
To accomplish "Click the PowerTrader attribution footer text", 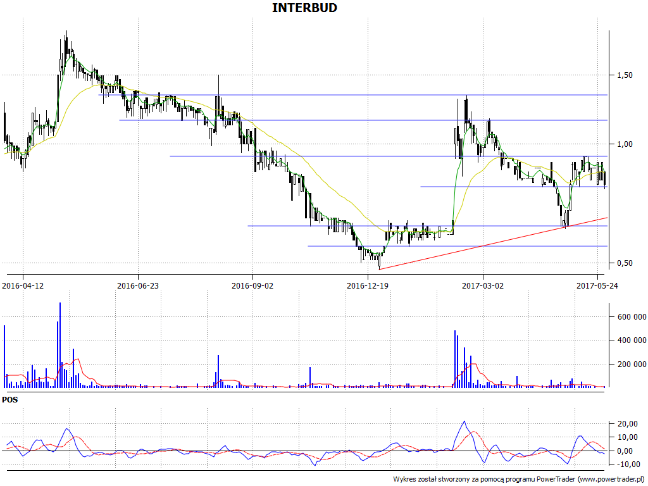I will [x=520, y=480].
